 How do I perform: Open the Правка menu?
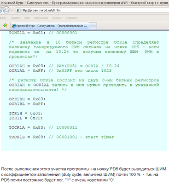pyautogui.click(x=15, y=18)
